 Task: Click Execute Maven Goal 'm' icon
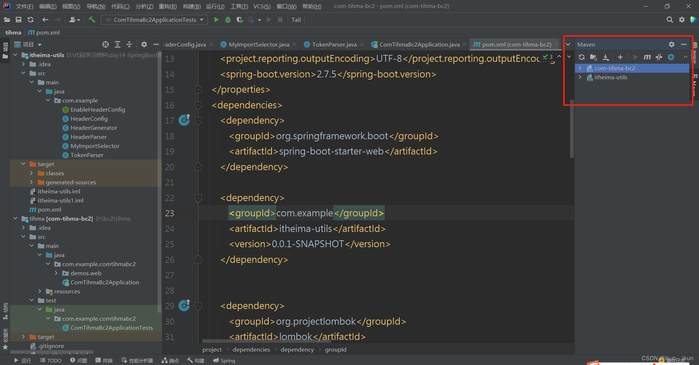tap(647, 57)
